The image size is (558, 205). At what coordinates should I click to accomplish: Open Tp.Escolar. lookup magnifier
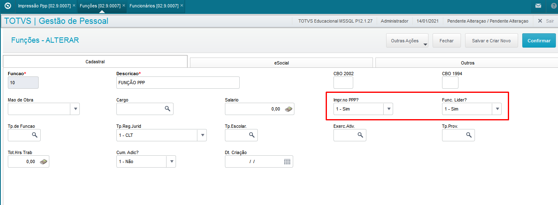pyautogui.click(x=252, y=135)
